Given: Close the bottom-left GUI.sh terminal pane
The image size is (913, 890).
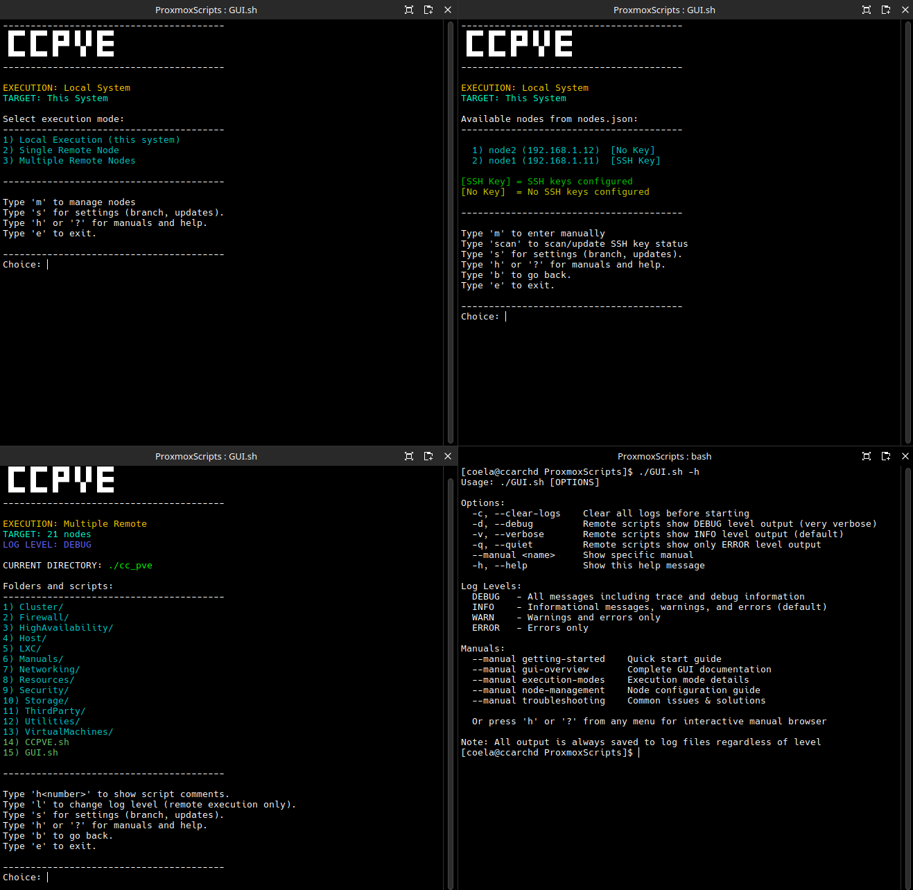Looking at the screenshot, I should click(448, 456).
